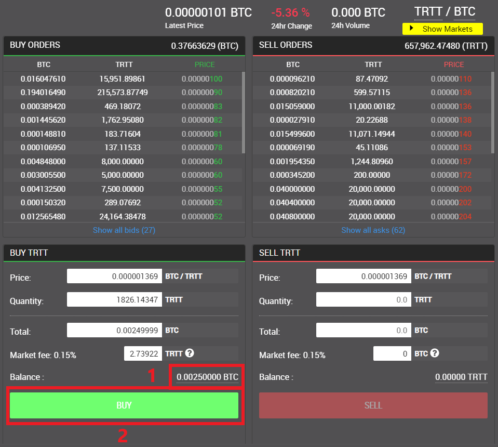This screenshot has width=498, height=447.
Task: Focus the Sell Quantity input field
Action: tap(364, 299)
